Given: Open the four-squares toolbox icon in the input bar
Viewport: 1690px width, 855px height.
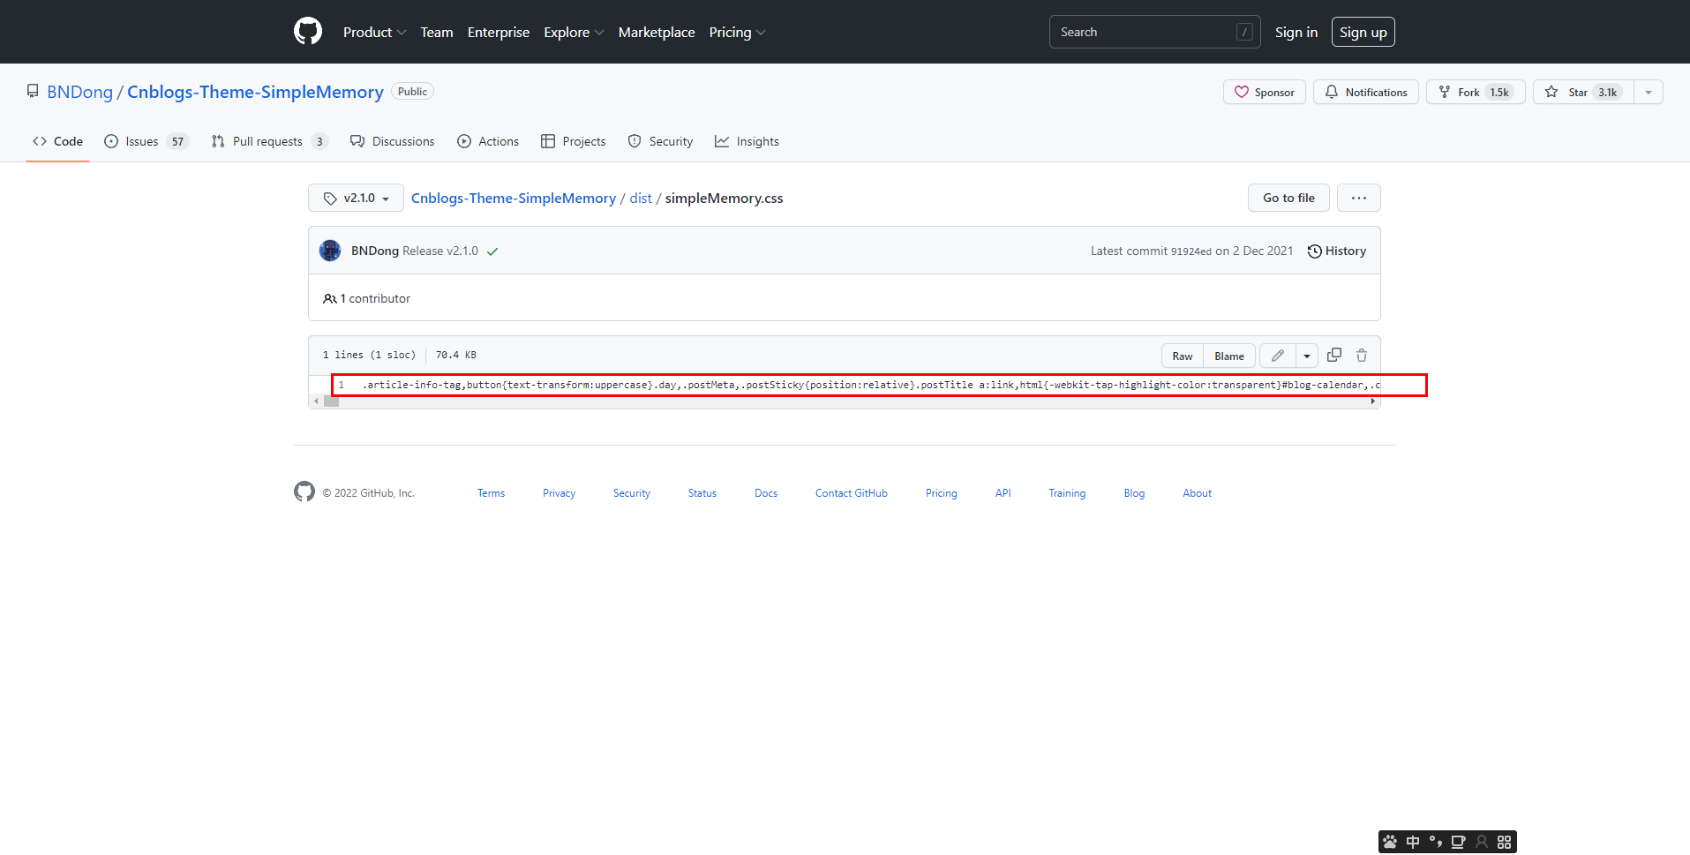Looking at the screenshot, I should coord(1505,842).
